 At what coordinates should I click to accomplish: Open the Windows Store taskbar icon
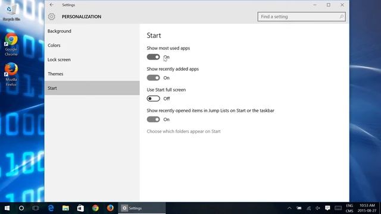pos(80,208)
